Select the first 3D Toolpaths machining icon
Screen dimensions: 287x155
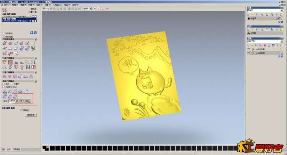tap(4, 76)
